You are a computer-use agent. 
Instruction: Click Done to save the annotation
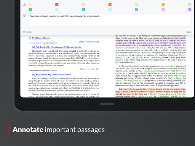(189, 32)
